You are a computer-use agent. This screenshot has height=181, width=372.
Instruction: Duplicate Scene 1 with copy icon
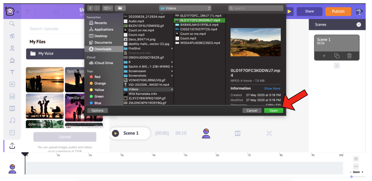coord(336,56)
